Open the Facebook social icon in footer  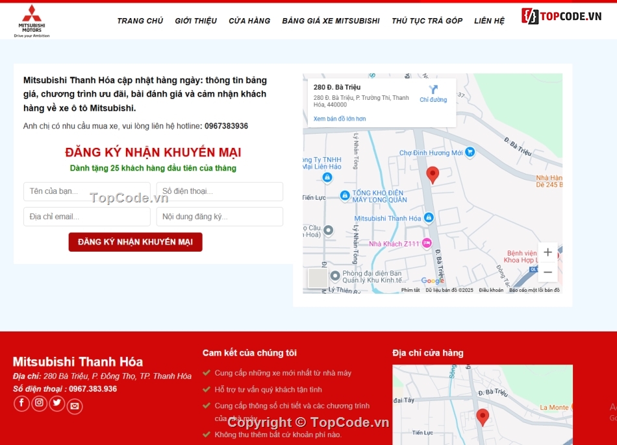(21, 403)
